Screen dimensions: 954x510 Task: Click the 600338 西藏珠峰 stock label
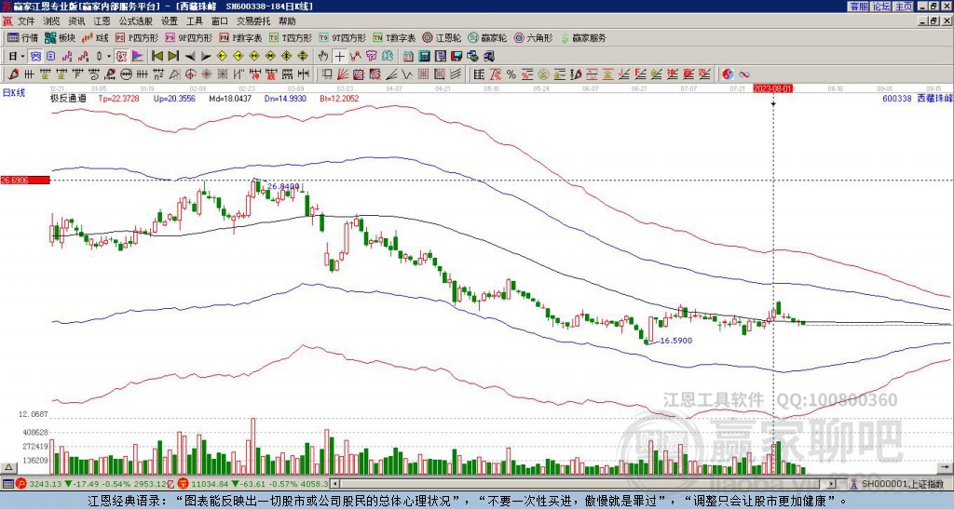pos(918,98)
